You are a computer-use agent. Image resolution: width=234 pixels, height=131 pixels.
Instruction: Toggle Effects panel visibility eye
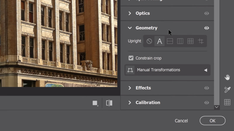(x=207, y=88)
